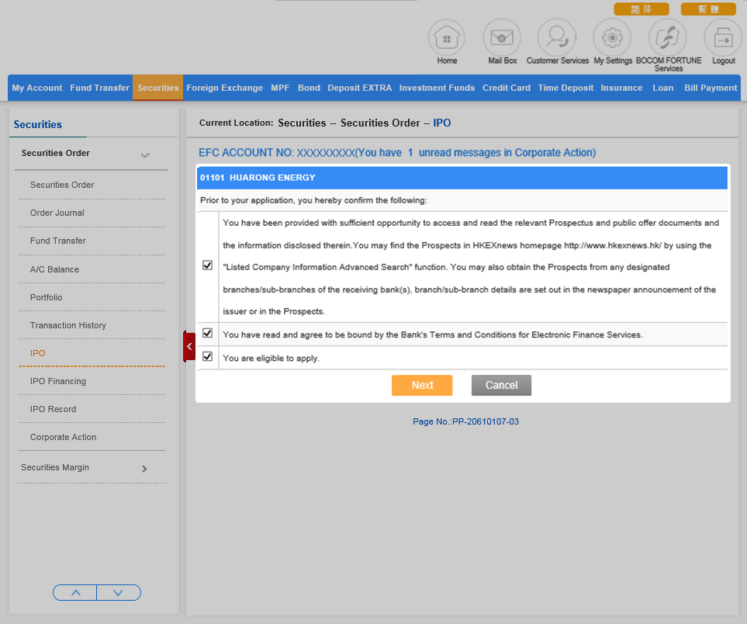Click the sidebar scroll down arrow

coord(118,593)
